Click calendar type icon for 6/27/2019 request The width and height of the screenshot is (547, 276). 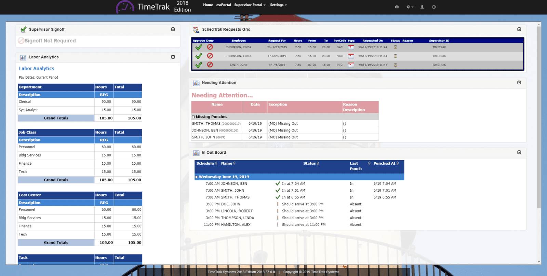pos(351,47)
